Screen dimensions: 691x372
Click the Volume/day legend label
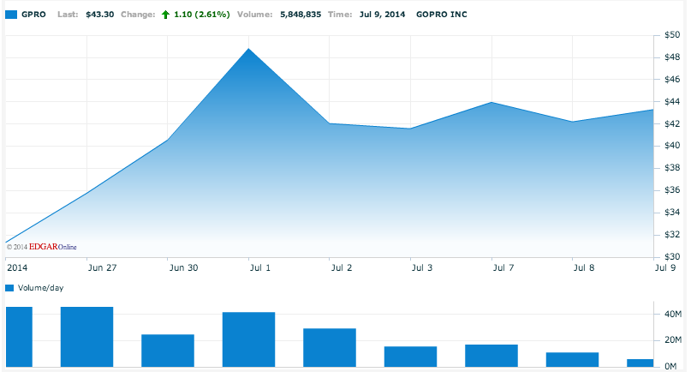point(40,288)
